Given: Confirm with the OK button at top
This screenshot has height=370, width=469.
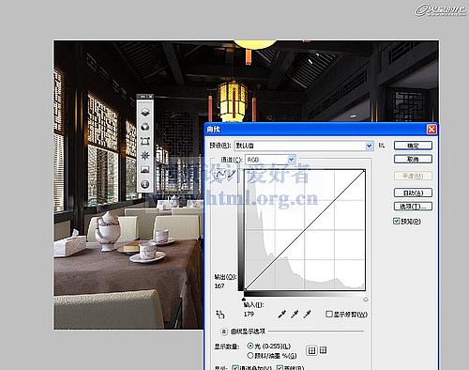Looking at the screenshot, I should coord(413,146).
